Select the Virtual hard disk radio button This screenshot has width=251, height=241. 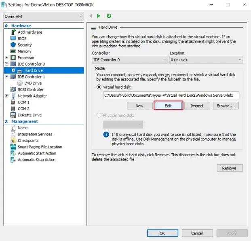click(99, 87)
